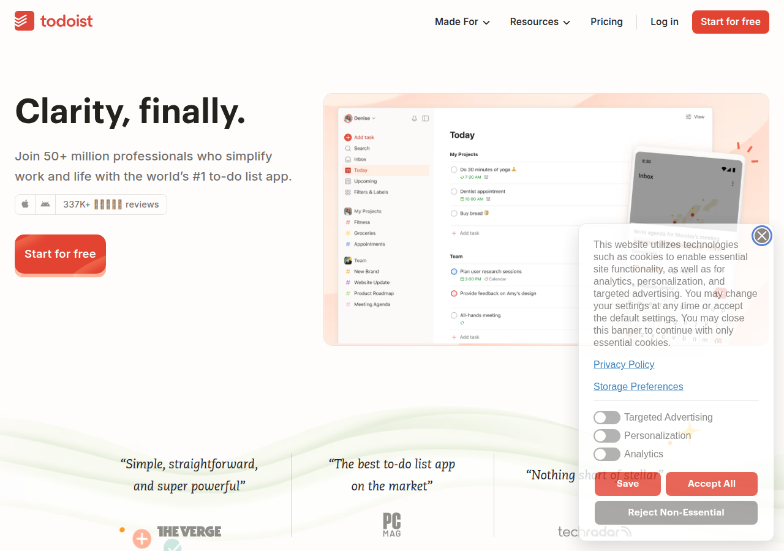The image size is (784, 551).
Task: Click the red Add task plus in preview sidebar
Action: pyautogui.click(x=348, y=137)
